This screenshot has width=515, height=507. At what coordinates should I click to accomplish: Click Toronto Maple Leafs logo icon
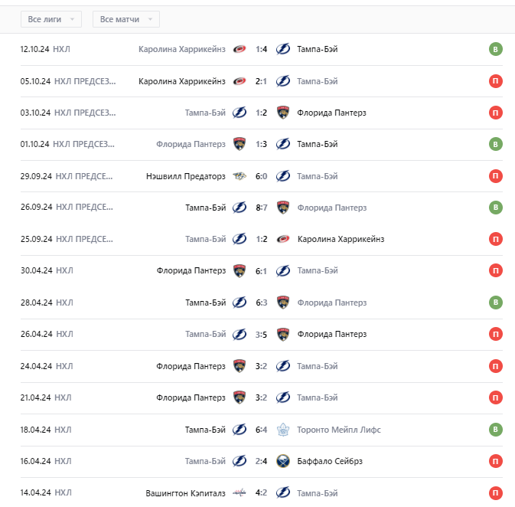283,430
